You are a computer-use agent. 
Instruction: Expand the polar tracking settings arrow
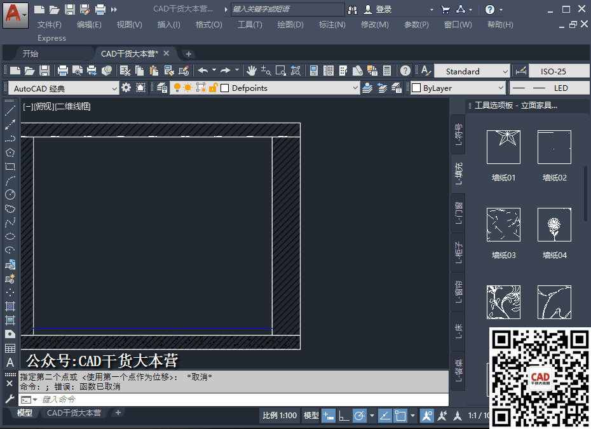pos(372,416)
